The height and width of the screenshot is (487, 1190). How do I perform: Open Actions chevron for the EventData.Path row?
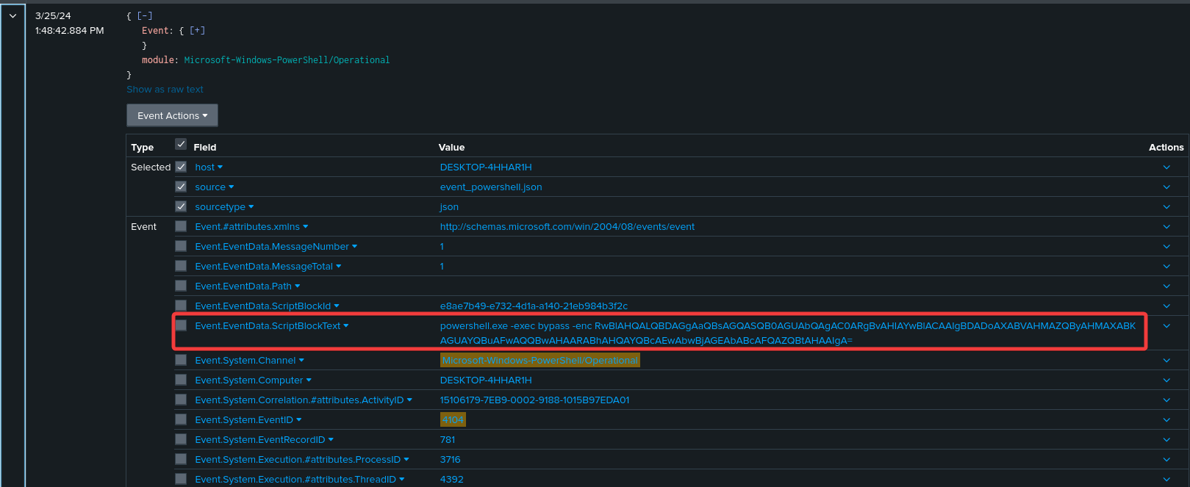tap(1166, 286)
